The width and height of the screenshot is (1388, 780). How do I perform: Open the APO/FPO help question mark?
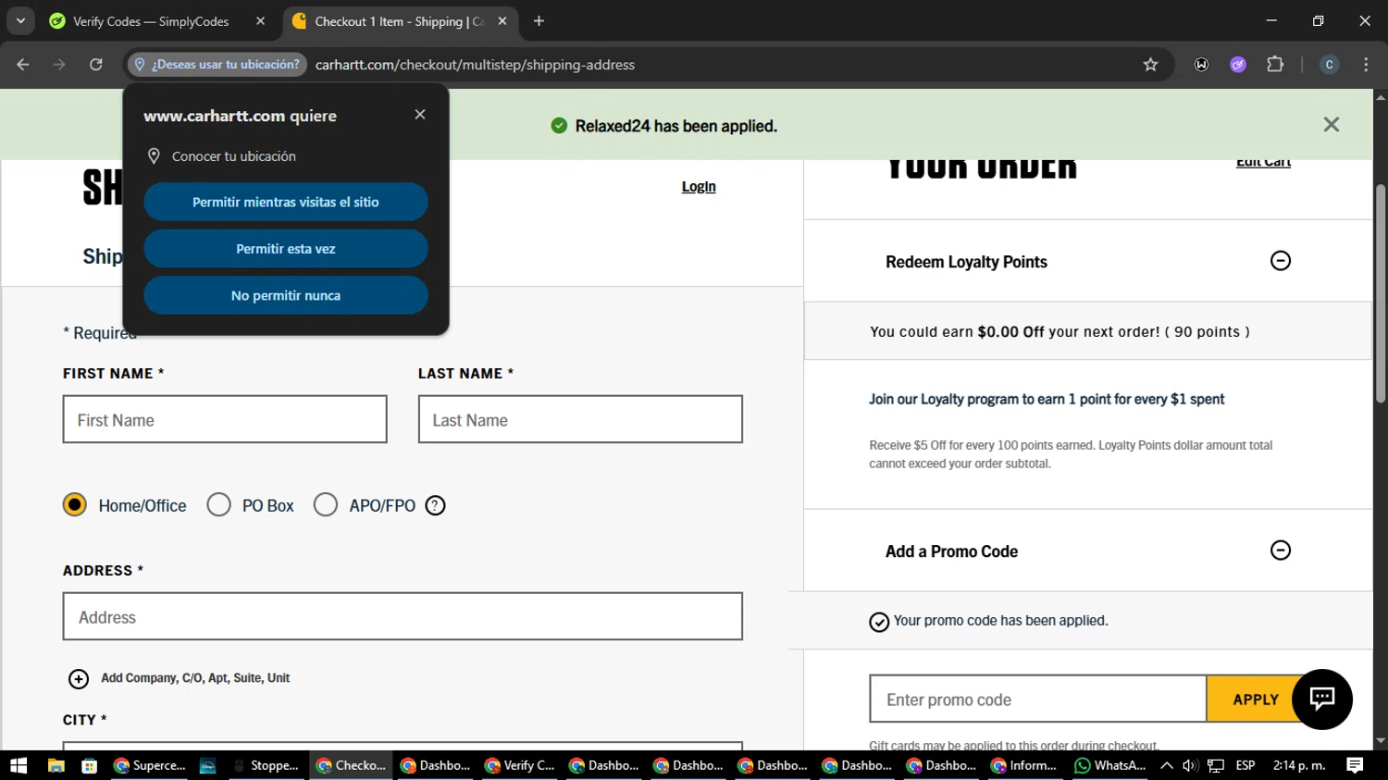pos(436,506)
